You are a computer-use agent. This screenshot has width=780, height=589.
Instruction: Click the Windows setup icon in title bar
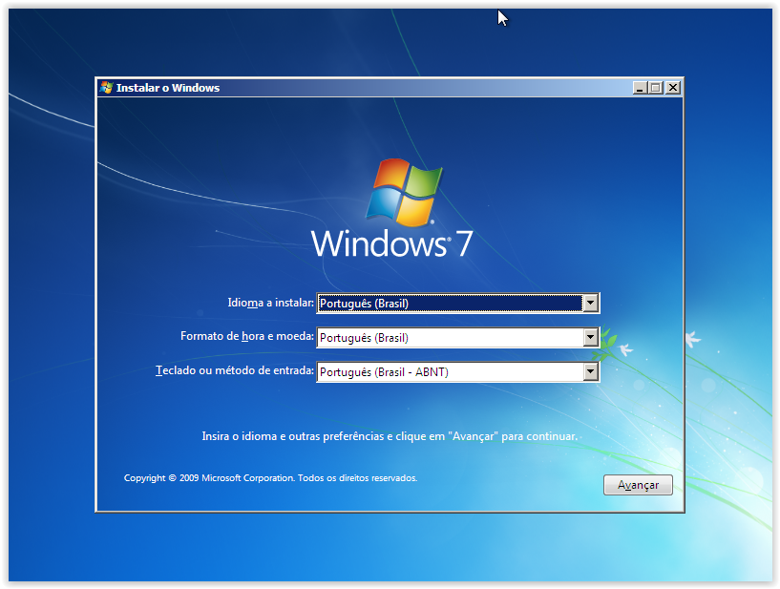(x=106, y=88)
